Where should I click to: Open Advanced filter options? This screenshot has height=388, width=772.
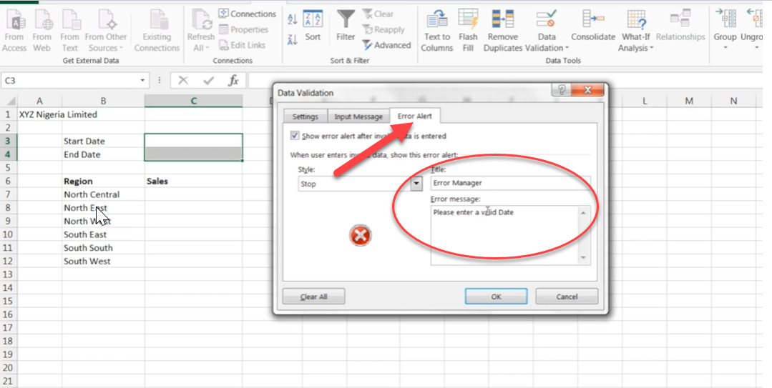386,45
